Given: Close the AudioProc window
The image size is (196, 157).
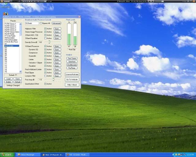Looking at the screenshot, I should (x=79, y=17).
